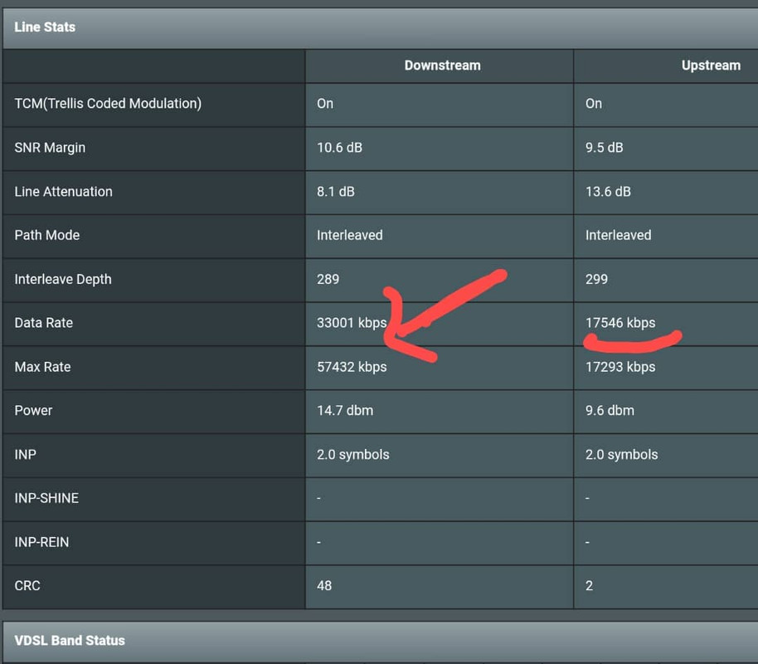The height and width of the screenshot is (664, 758).
Task: Click the 17293 kbps max rate value
Action: point(620,367)
